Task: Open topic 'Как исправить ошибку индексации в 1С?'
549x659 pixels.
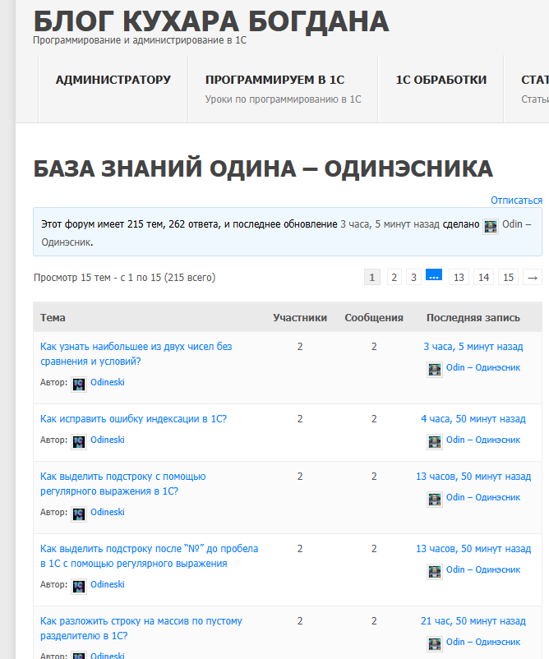Action: 133,419
